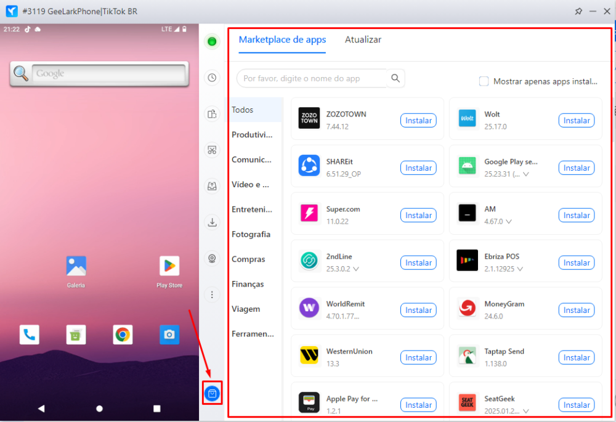Click the WesternUnion app icon

tap(309, 355)
